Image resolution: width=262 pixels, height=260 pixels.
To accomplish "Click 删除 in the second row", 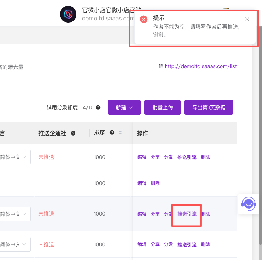I will (x=155, y=183).
